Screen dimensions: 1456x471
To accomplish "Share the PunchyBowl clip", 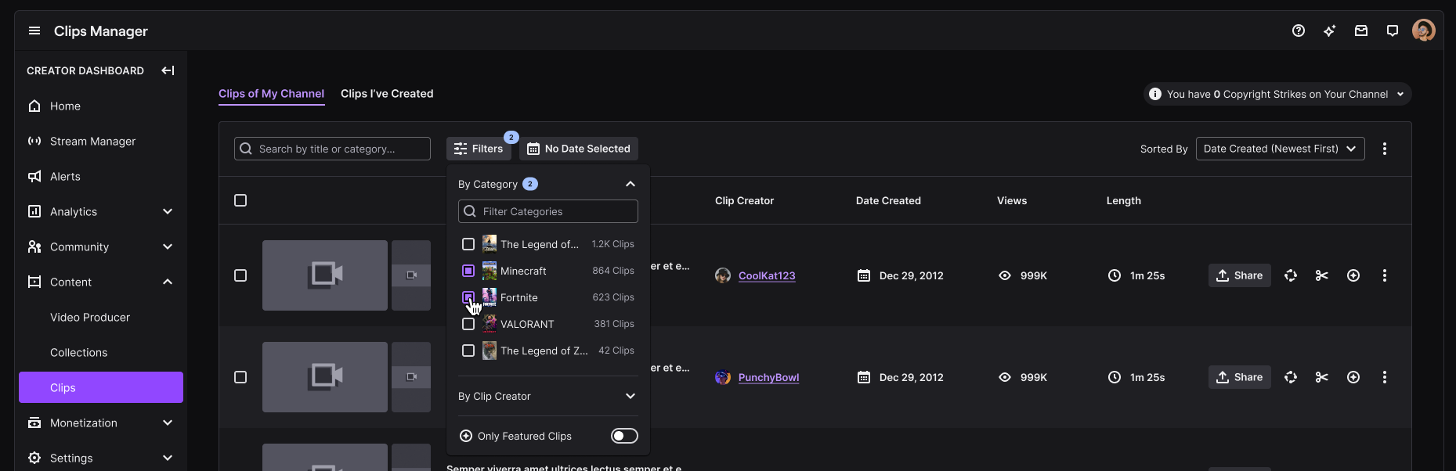I will point(1239,377).
